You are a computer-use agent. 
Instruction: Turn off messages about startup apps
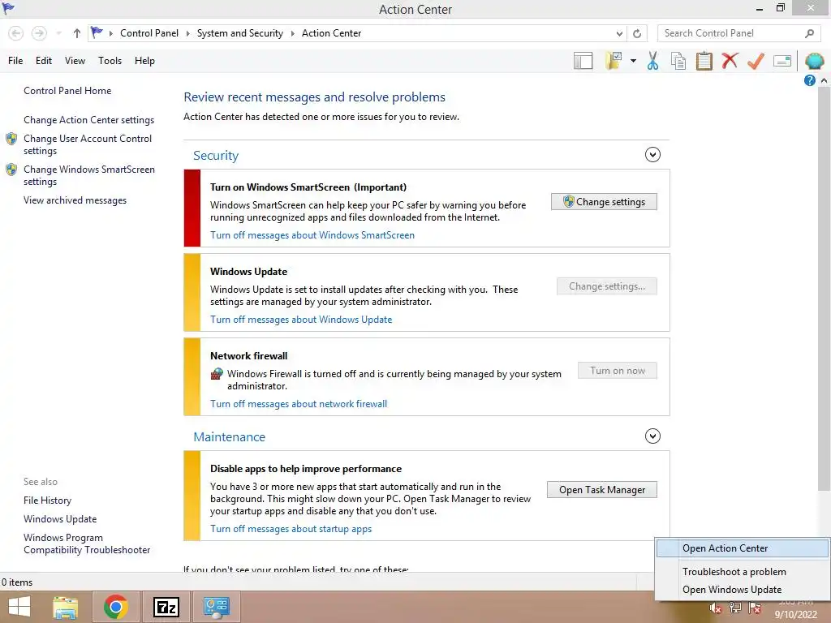click(x=291, y=529)
